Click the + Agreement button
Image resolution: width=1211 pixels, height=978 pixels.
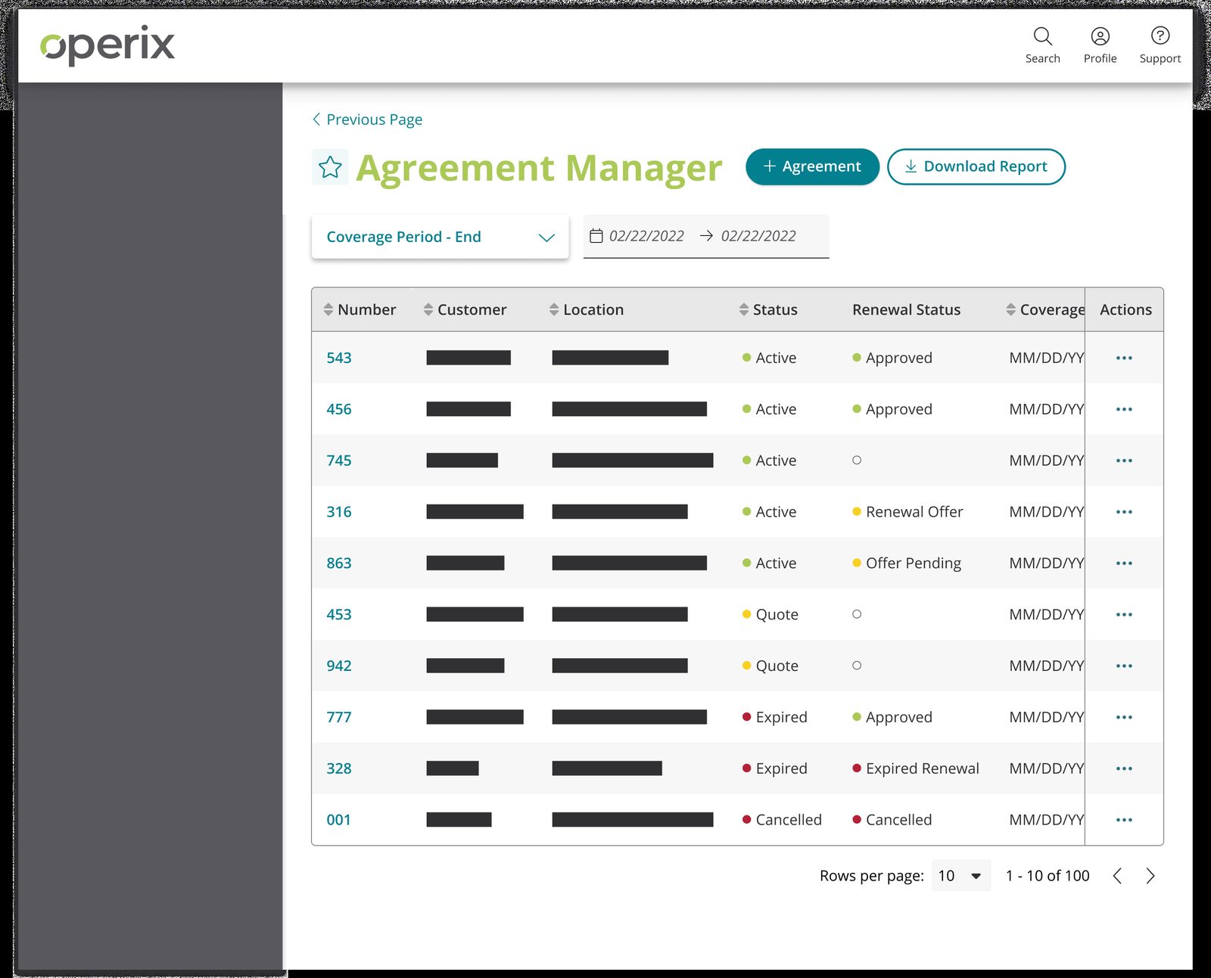(812, 166)
